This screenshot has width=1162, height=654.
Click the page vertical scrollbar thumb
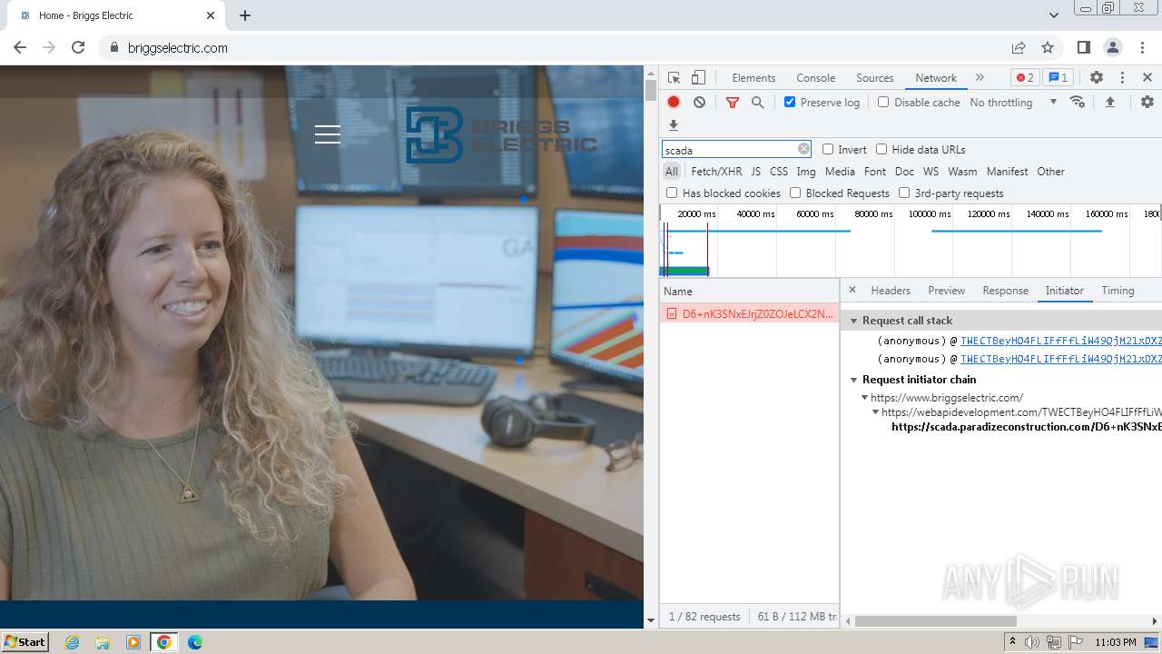[x=650, y=90]
